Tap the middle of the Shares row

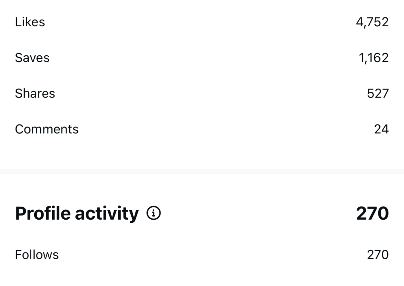[202, 93]
